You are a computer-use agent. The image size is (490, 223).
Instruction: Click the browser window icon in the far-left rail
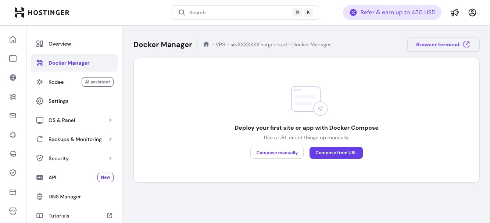point(12,58)
